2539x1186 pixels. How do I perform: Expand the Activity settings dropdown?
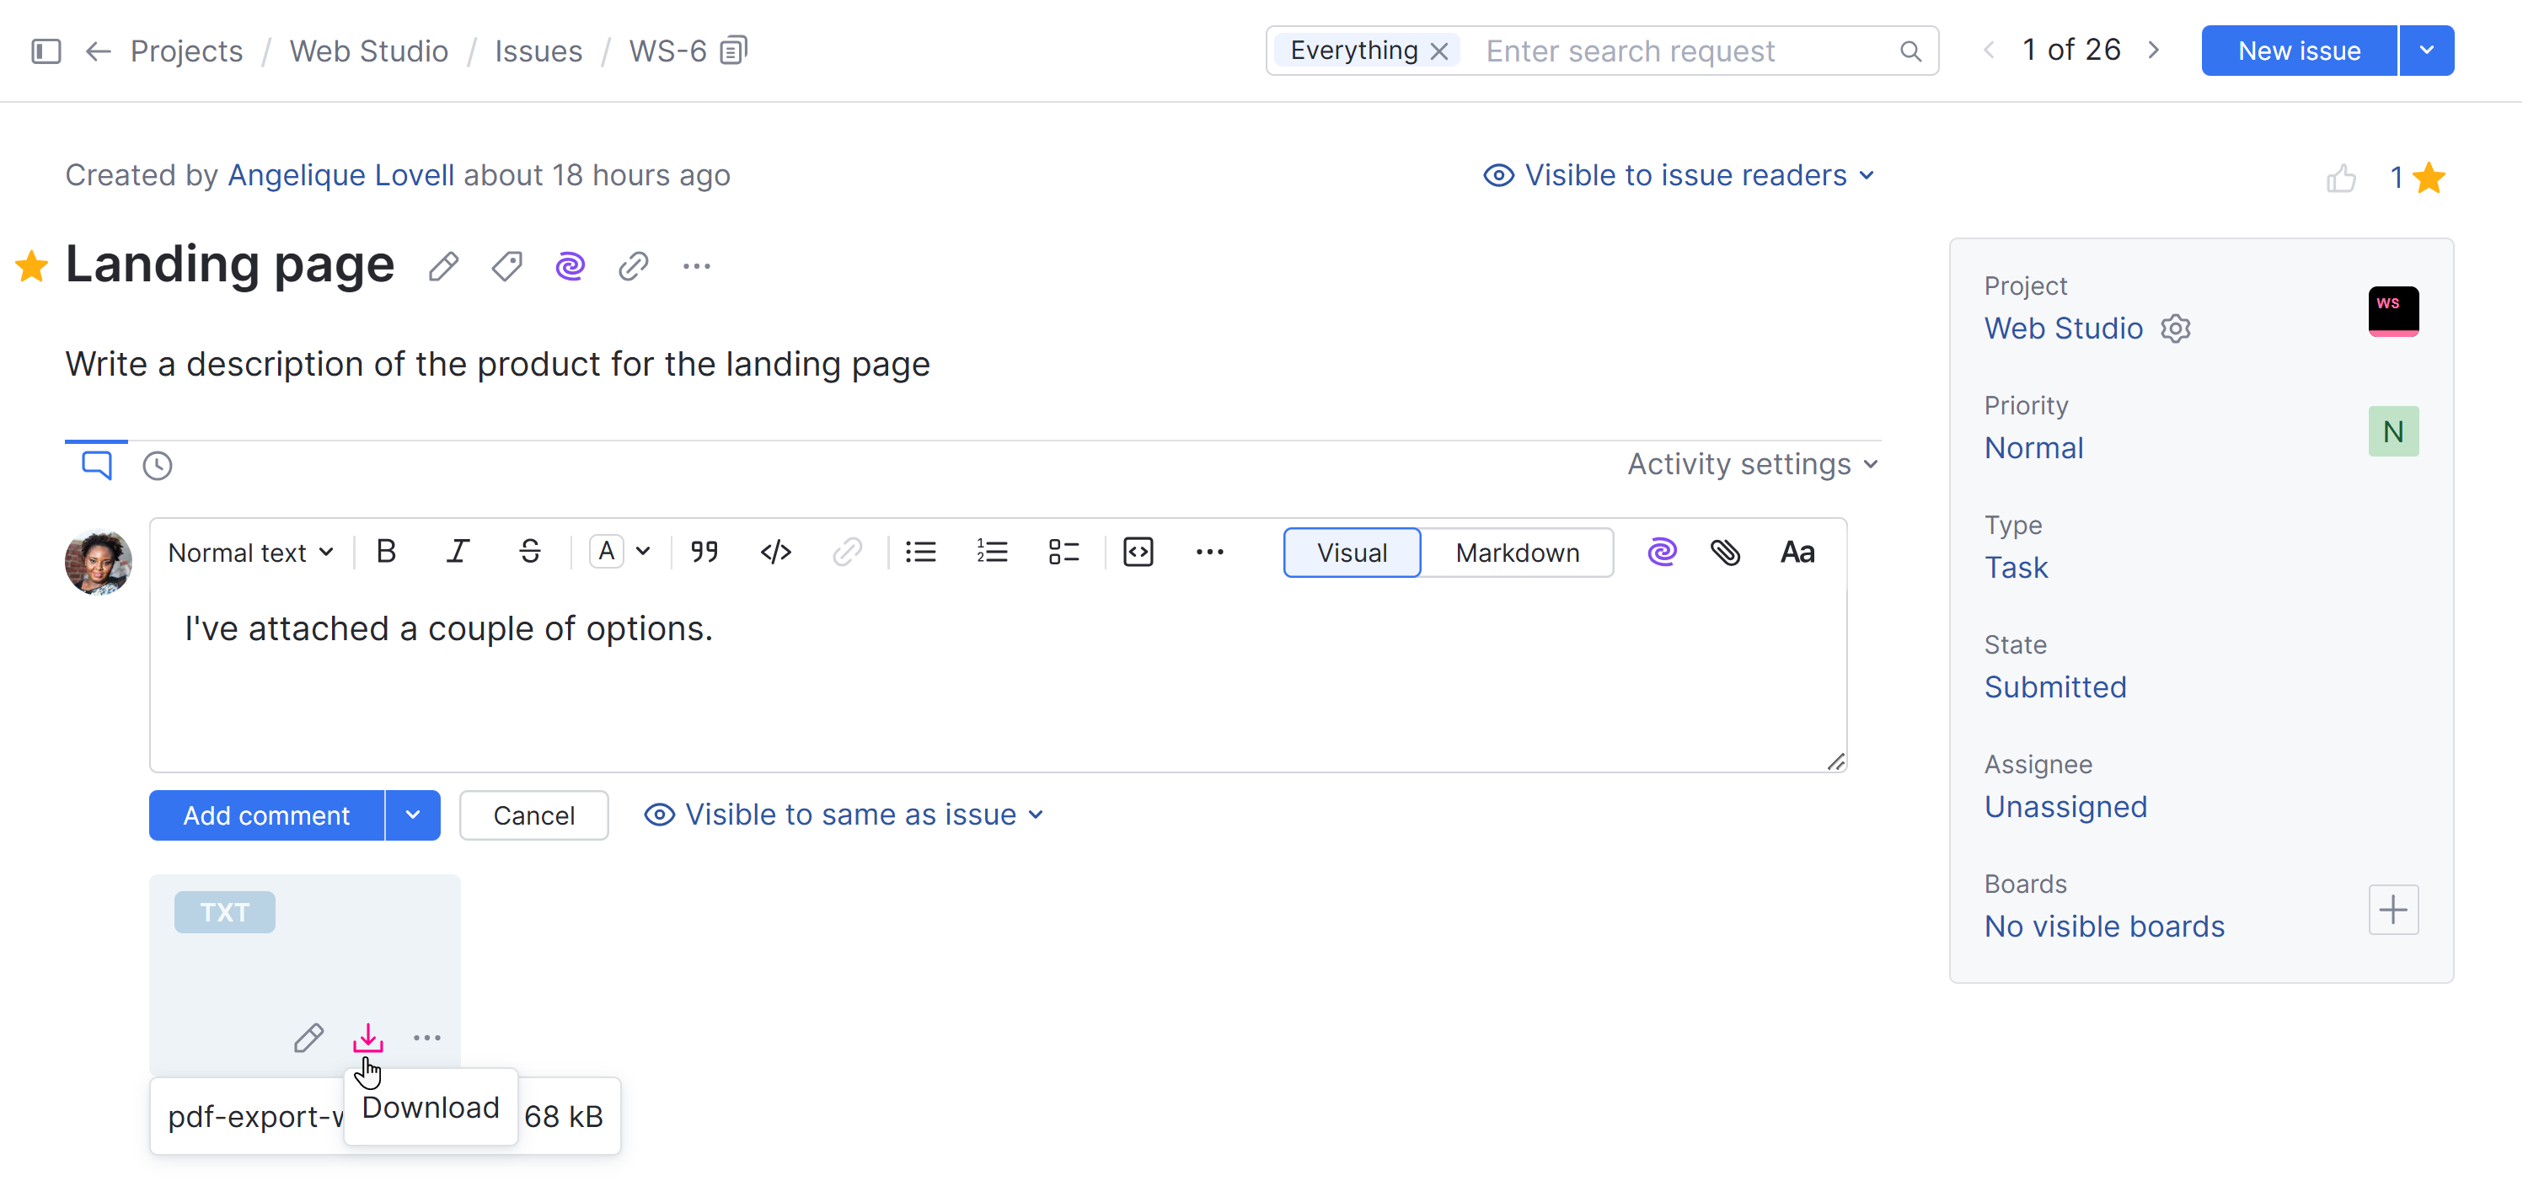point(1751,464)
